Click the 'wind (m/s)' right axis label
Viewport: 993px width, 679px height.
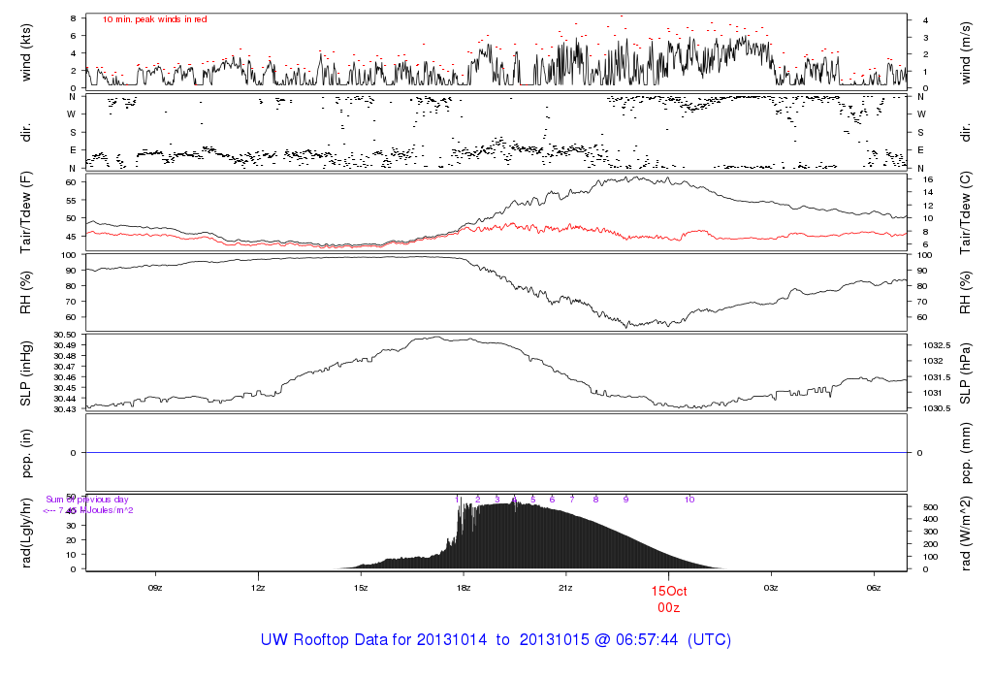tap(968, 50)
